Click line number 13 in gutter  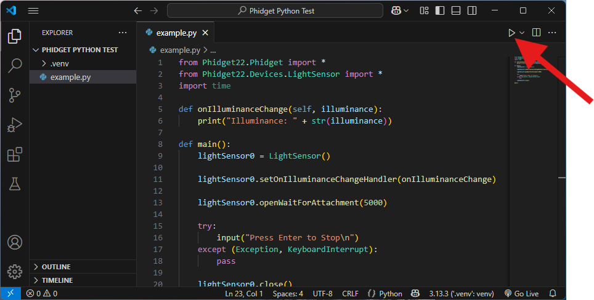click(158, 202)
